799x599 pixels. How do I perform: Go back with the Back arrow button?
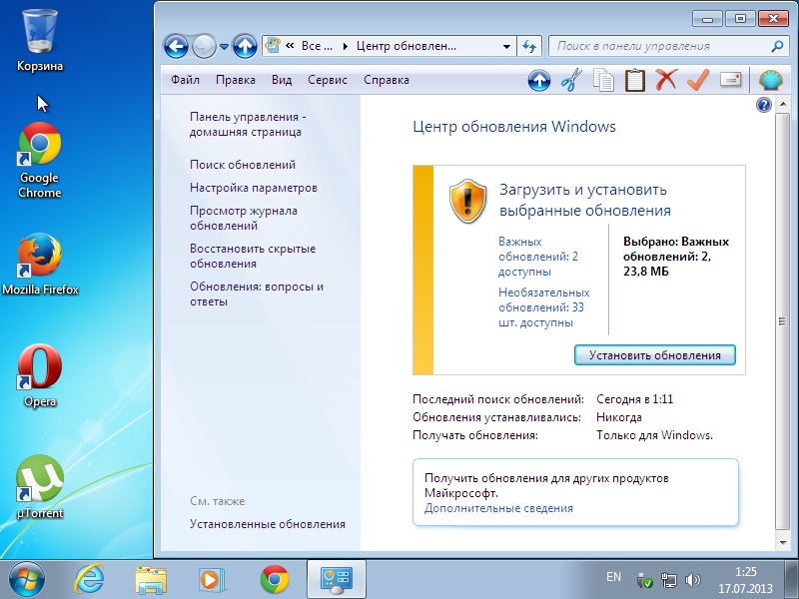click(177, 47)
